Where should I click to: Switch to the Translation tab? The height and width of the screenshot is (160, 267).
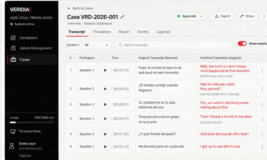pyautogui.click(x=102, y=32)
